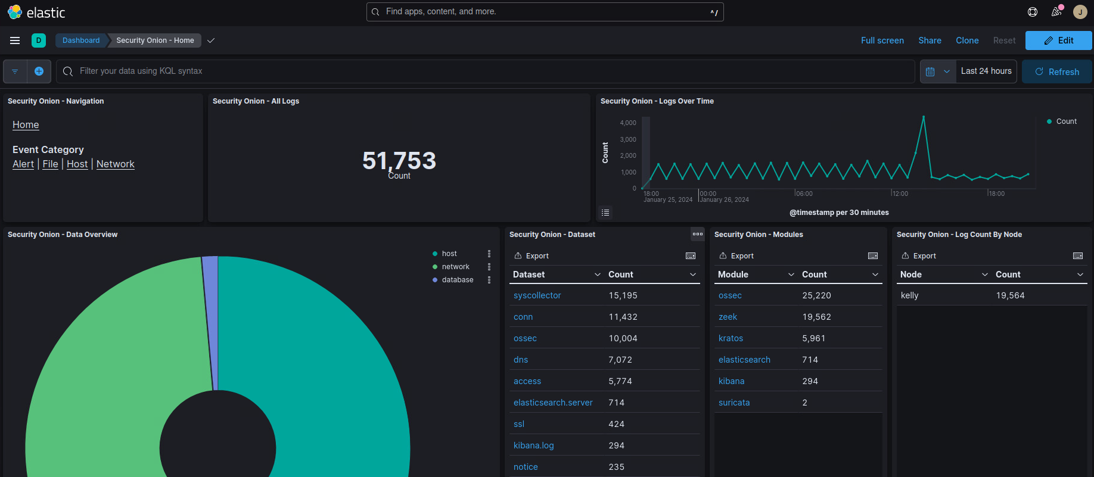Open the Network event category link
This screenshot has width=1094, height=477.
pyautogui.click(x=116, y=164)
